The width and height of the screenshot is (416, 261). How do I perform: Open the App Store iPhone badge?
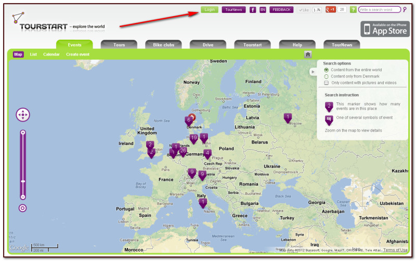[x=385, y=29]
